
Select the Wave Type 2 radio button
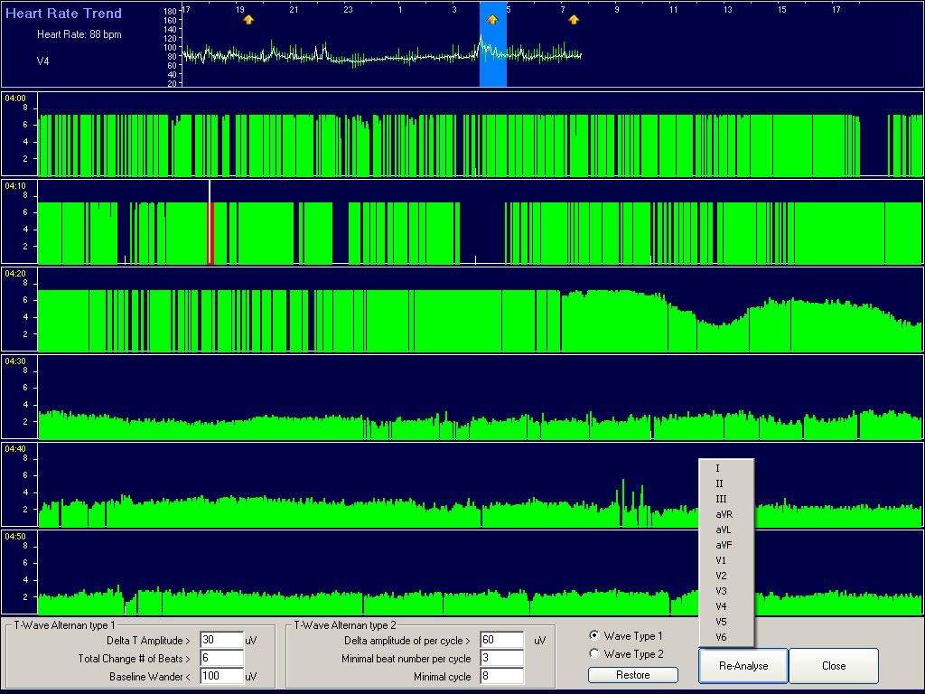[x=593, y=654]
